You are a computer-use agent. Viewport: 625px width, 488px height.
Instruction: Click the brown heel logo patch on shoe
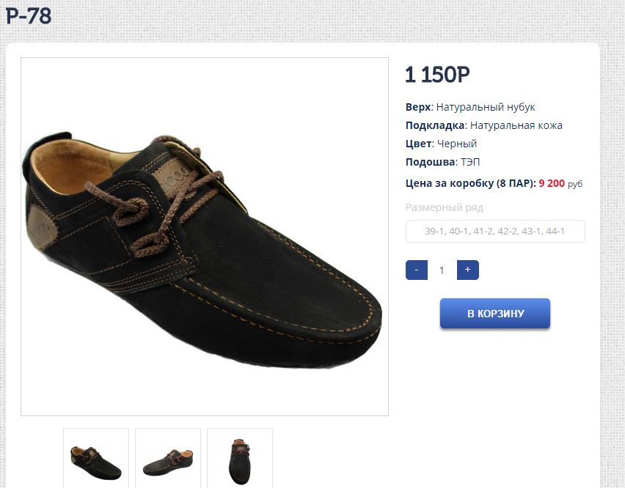pos(44,226)
